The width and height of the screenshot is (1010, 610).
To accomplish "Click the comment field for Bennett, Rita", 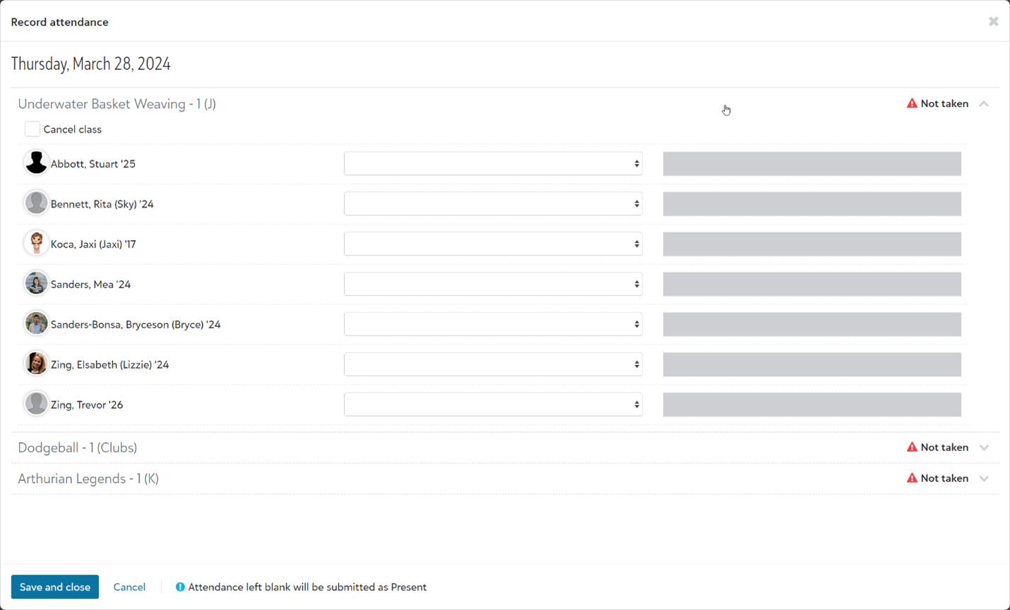I will 812,204.
